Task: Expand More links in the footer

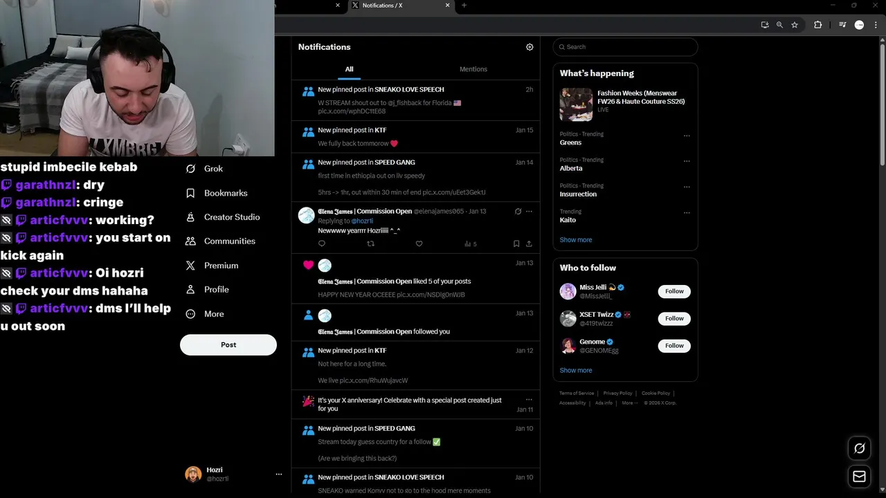Action: 629,403
